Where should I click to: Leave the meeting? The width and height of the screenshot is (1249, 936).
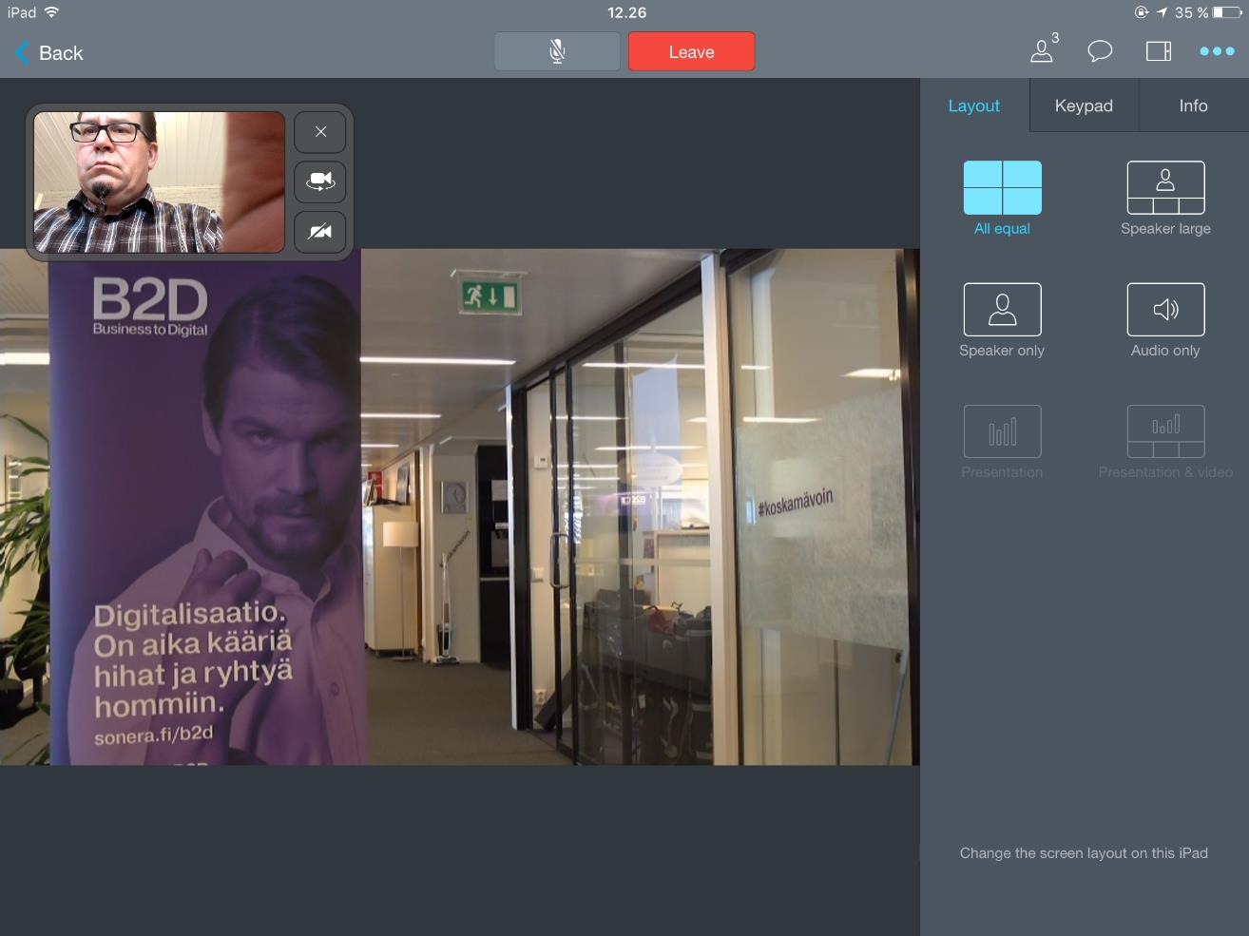click(x=691, y=51)
